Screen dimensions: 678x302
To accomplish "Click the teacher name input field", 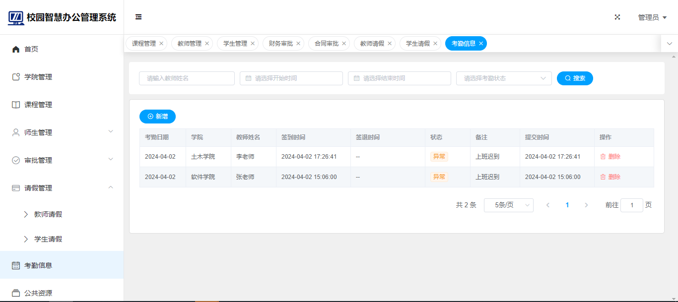I will 187,78.
